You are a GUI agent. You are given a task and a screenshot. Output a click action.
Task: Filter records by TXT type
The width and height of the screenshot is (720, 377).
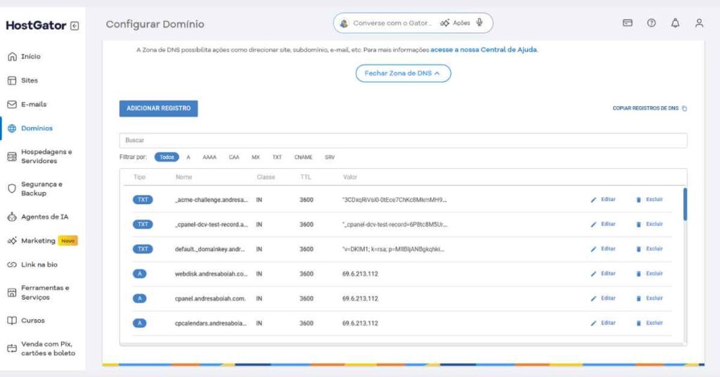pos(277,157)
